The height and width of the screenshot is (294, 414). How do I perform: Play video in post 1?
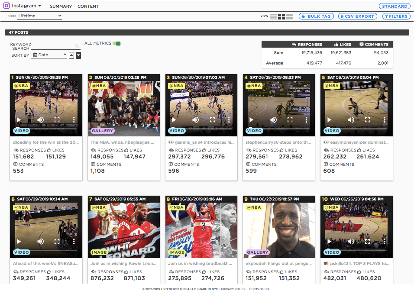(x=19, y=120)
